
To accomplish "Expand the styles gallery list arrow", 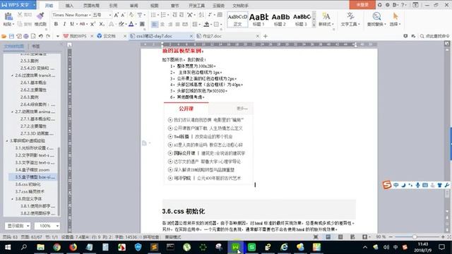I will coord(314,25).
